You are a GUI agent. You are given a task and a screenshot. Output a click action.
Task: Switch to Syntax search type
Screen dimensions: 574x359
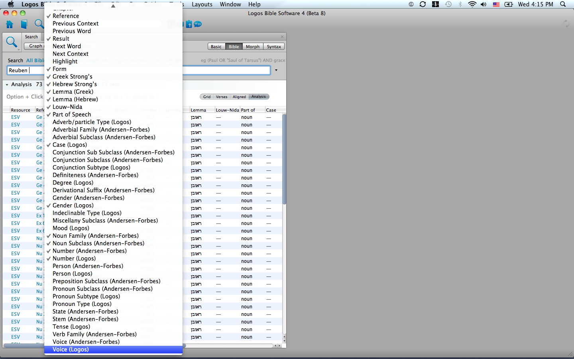click(x=274, y=47)
